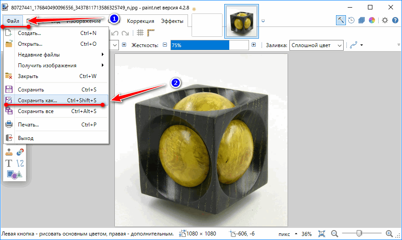Image resolution: width=402 pixels, height=240 pixels.
Task: Toggle the Tools window button
Action: pyautogui.click(x=341, y=20)
